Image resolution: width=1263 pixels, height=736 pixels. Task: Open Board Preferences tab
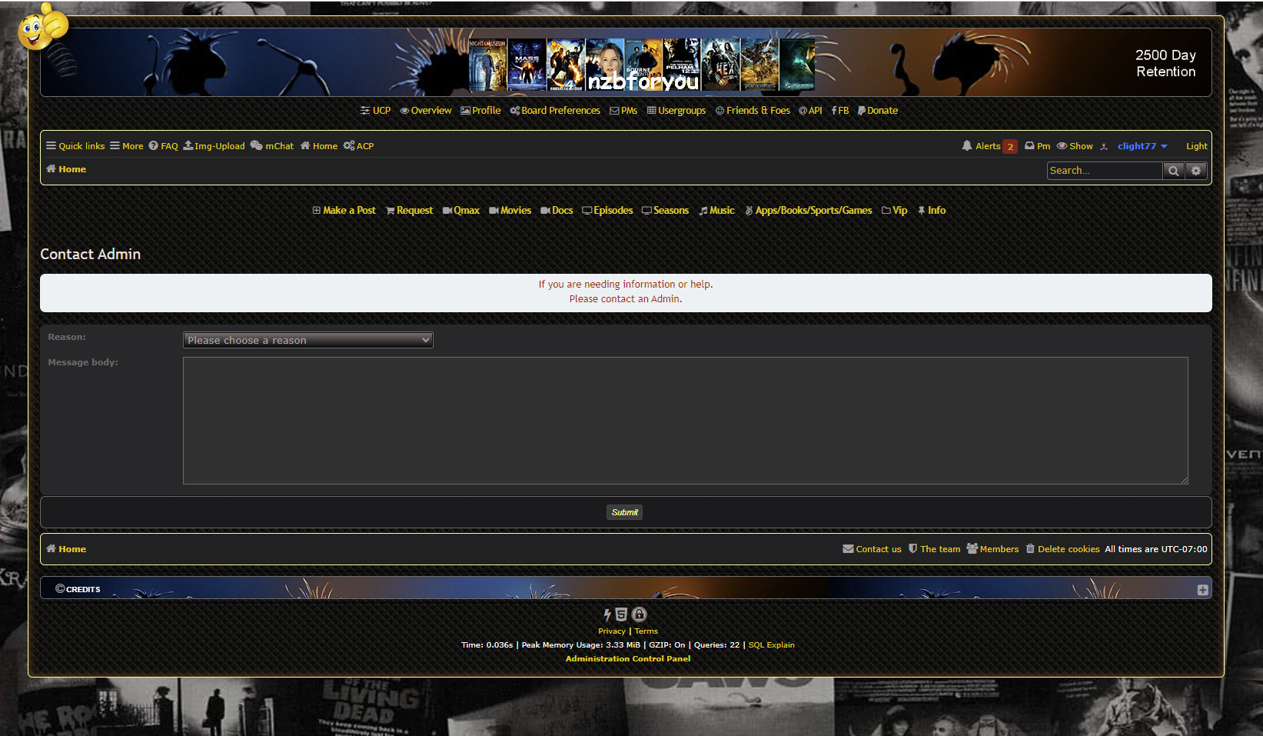(555, 111)
